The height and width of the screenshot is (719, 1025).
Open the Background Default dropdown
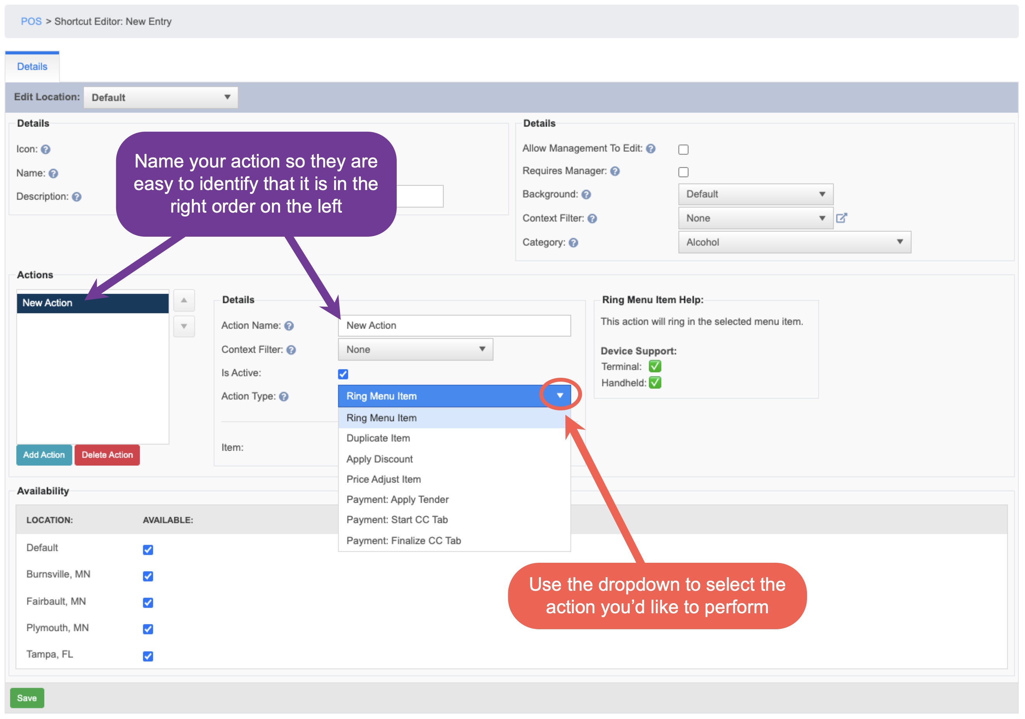pos(756,194)
